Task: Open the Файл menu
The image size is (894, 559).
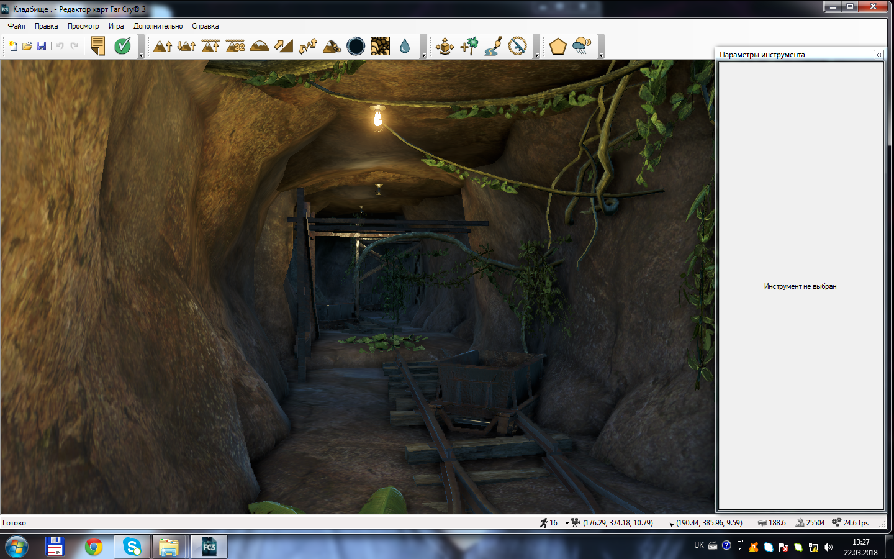Action: pos(16,26)
